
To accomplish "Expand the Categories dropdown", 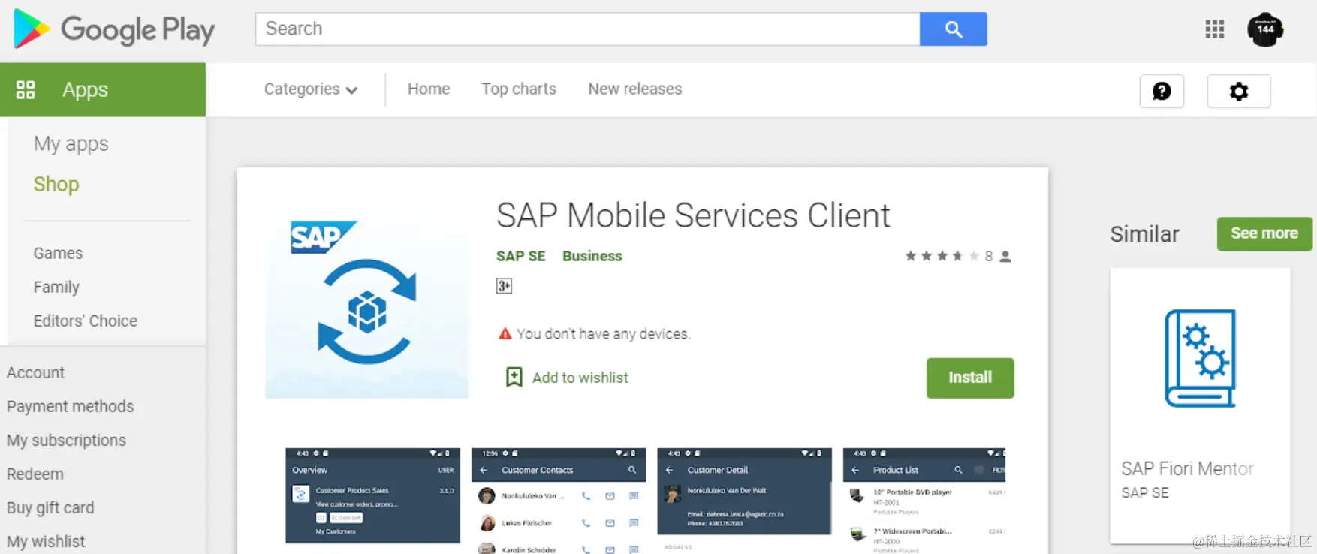I will point(311,89).
